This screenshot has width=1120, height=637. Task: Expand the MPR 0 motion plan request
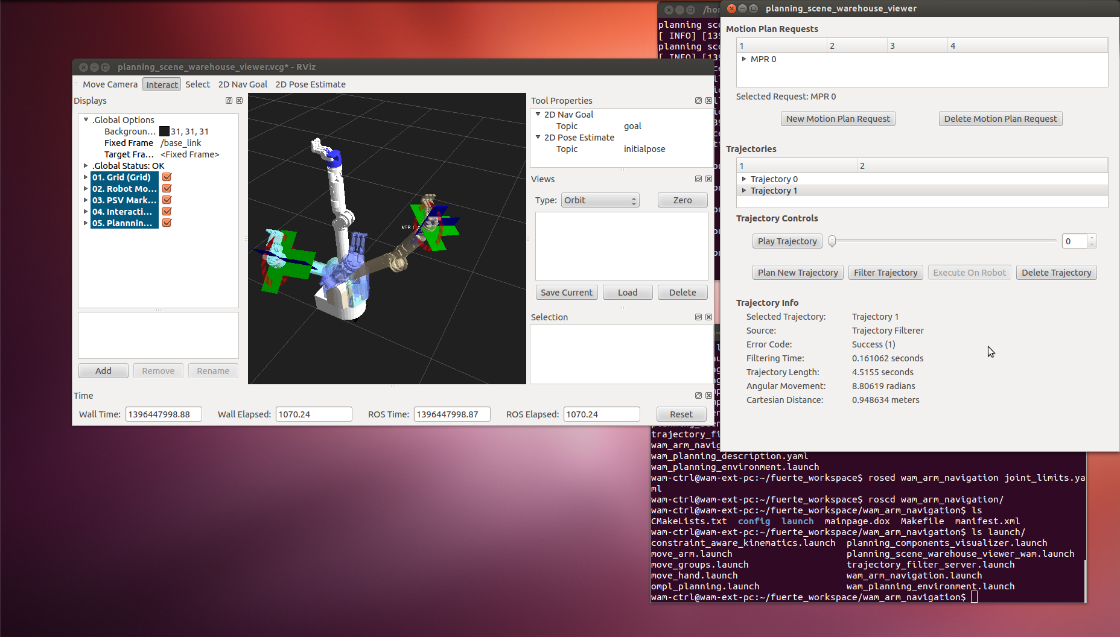coord(744,59)
